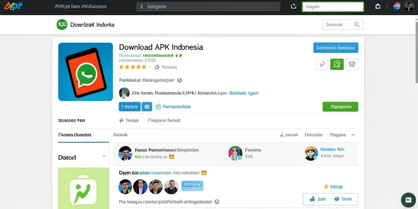Select the Slaobak tab
This screenshot has height=209, width=418.
click(x=120, y=135)
